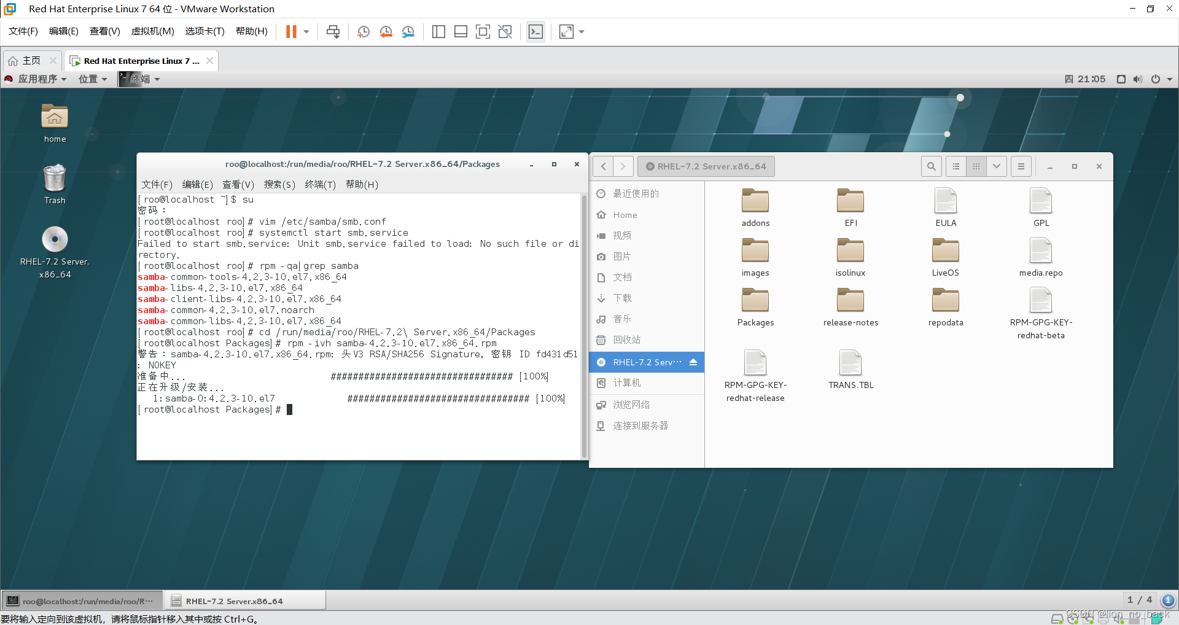Open 浏览网络 in the sidebar
Screen dimensions: 1179x625
(647, 405)
